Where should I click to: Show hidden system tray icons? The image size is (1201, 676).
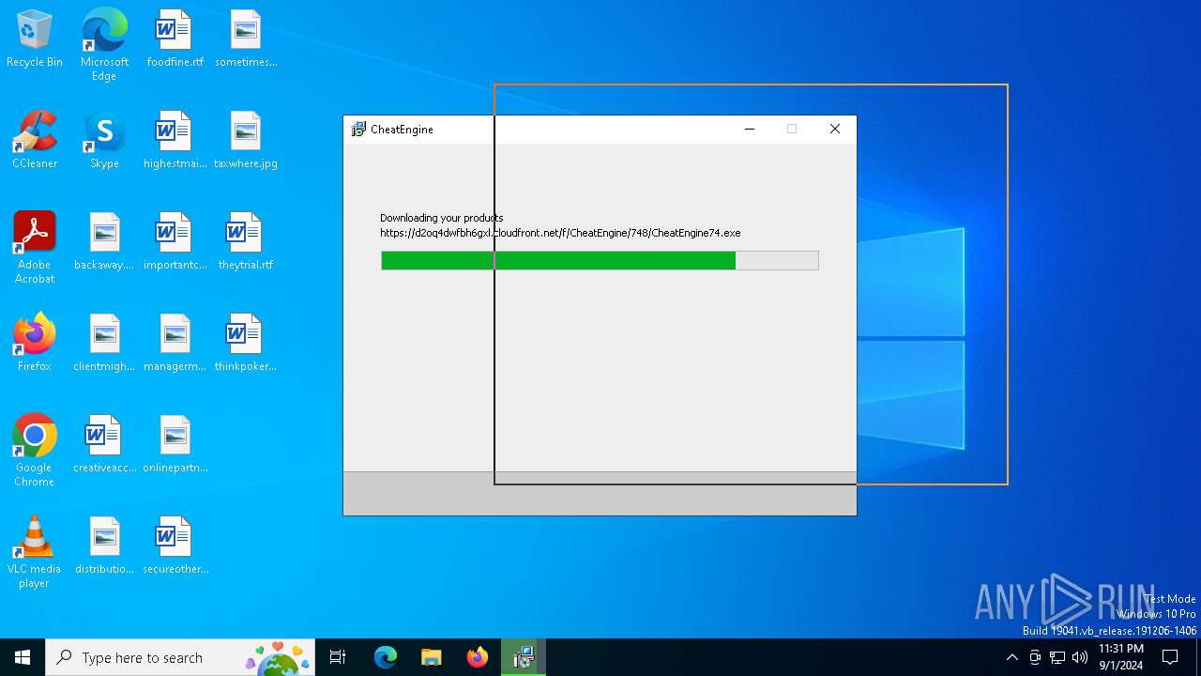coord(1011,657)
